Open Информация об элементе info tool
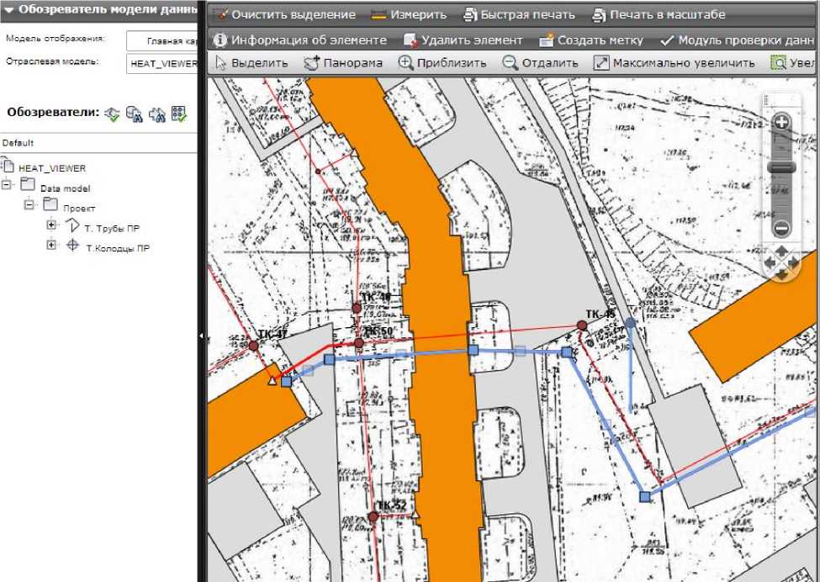The image size is (820, 582). point(299,40)
